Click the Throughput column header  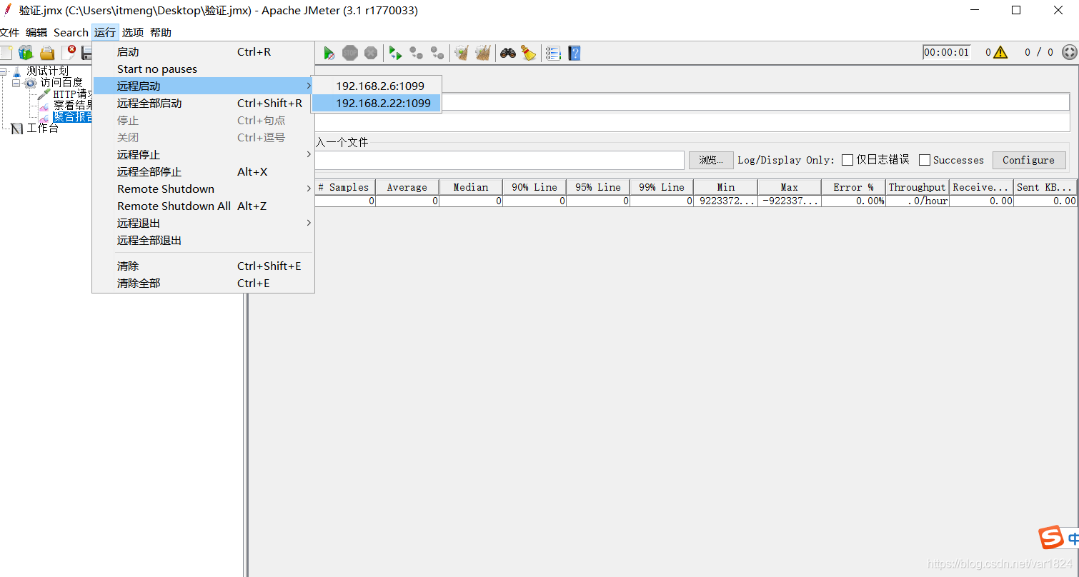coord(918,187)
